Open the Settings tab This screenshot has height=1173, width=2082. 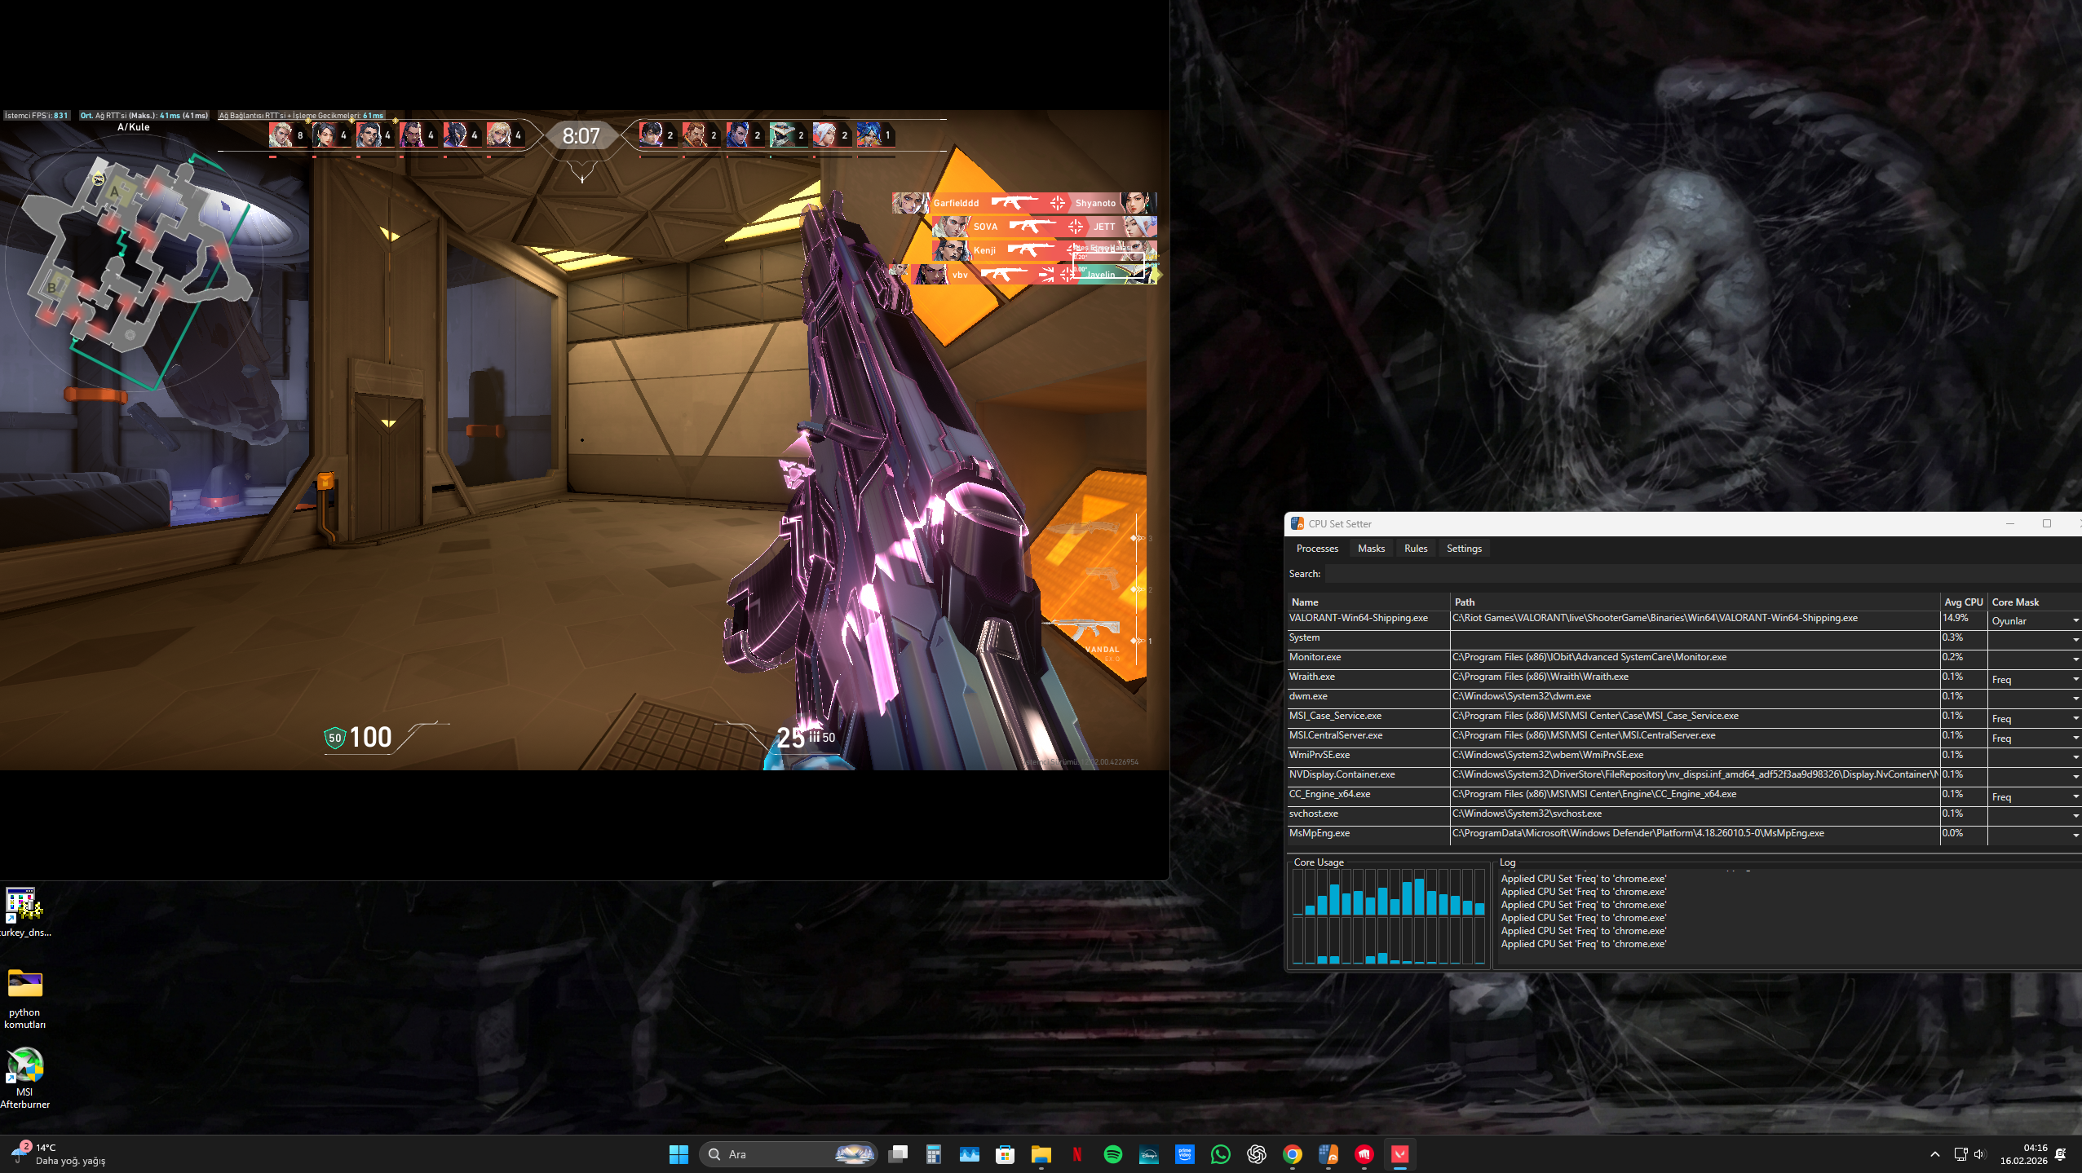pyautogui.click(x=1464, y=549)
